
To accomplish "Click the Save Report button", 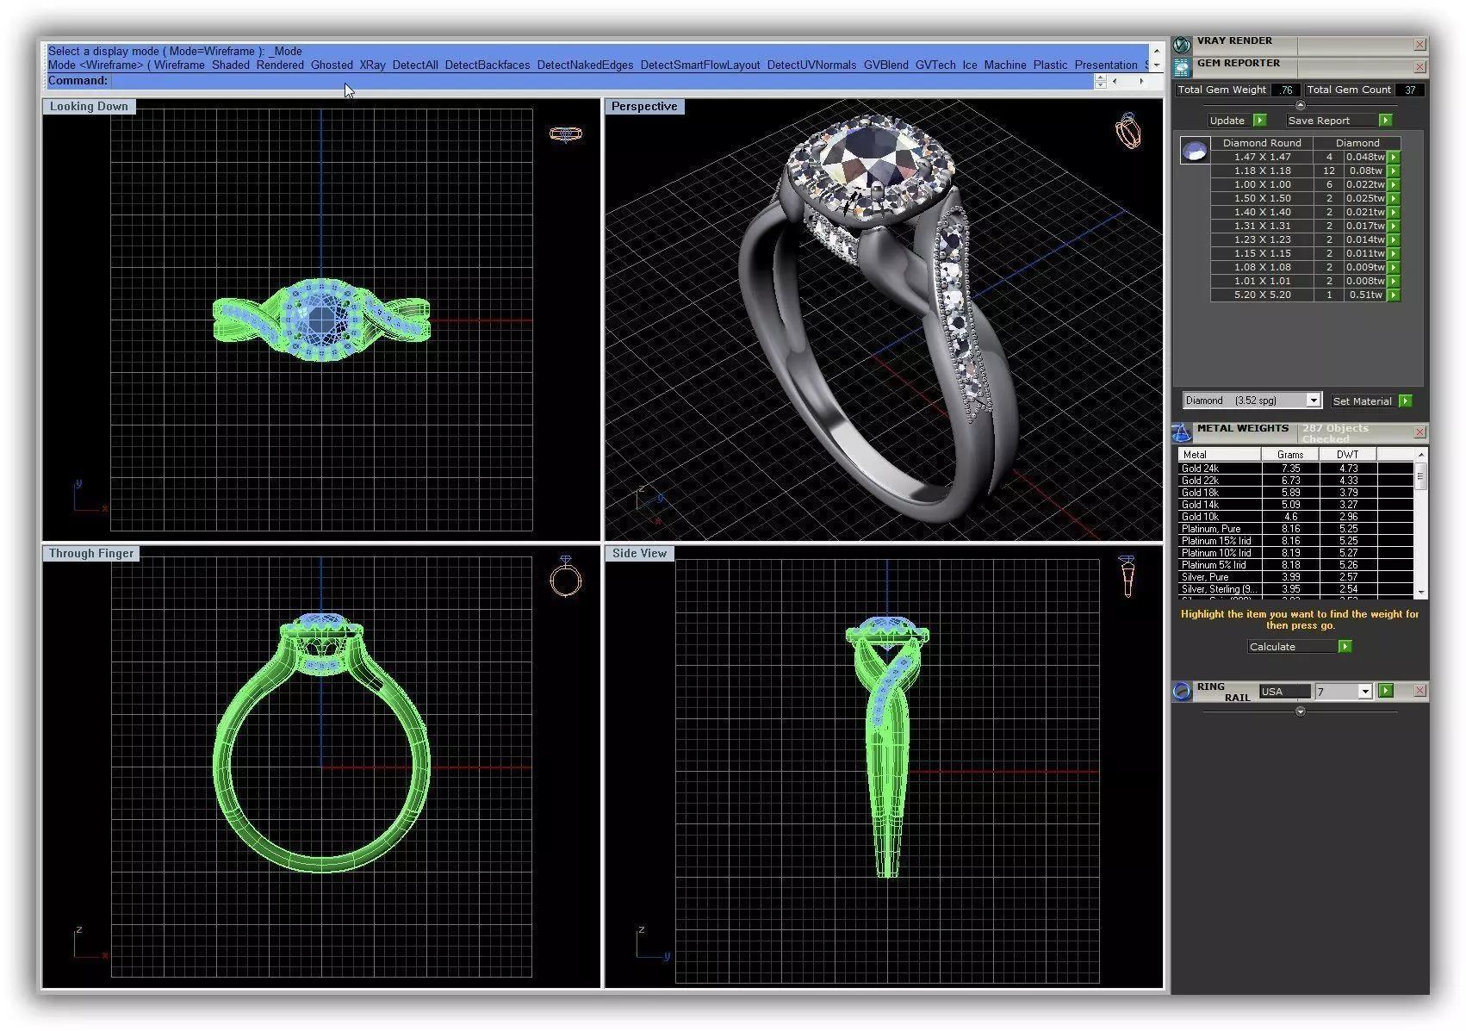I will 1339,121.
